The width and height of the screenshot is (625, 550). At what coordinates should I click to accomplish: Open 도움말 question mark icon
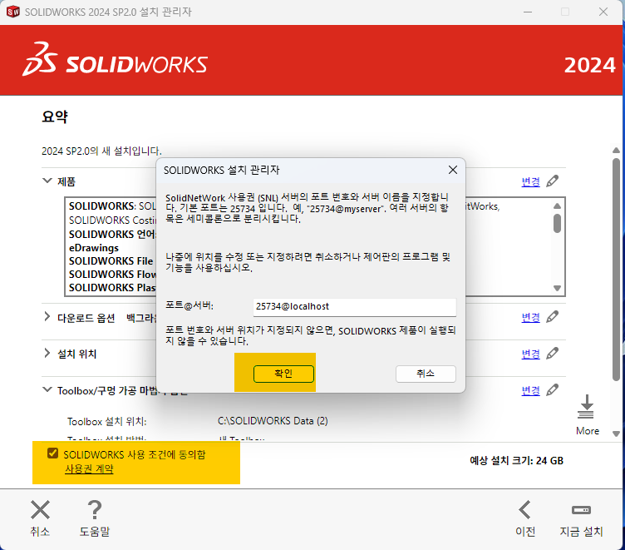point(95,510)
